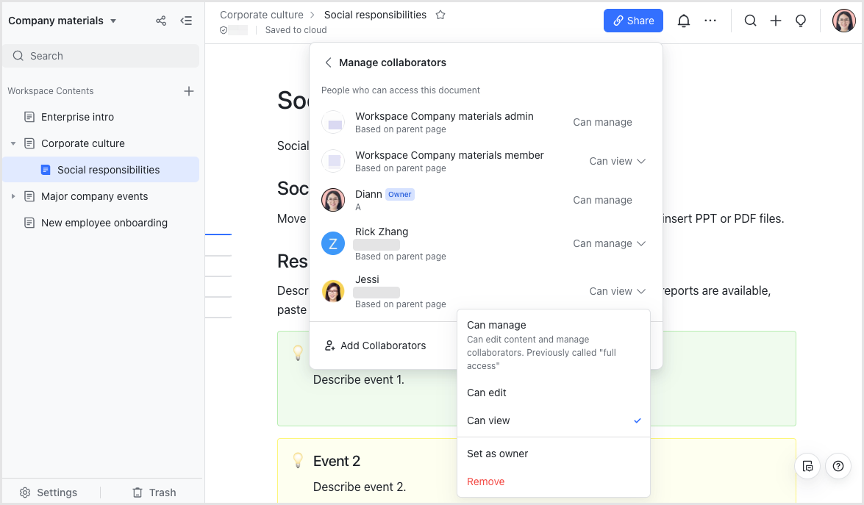Viewport: 864px width, 505px height.
Task: Click the workspace share icon in sidebar
Action: coord(161,21)
